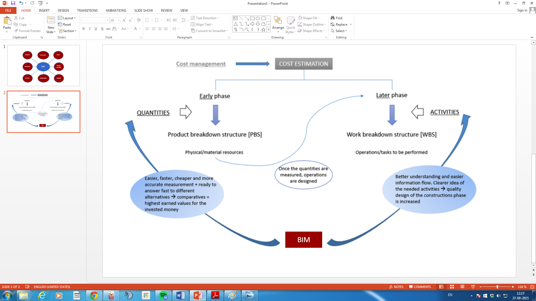Toggle the Notes pane
Viewport: 536px width, 301px height.
click(396, 287)
